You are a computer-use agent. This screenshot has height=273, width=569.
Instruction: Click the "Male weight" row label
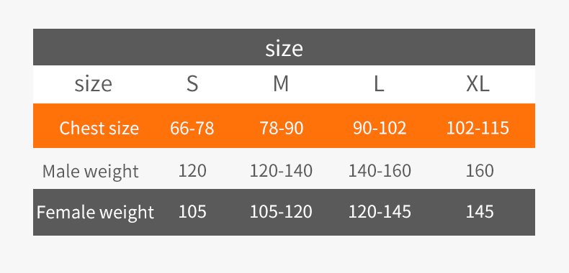(x=90, y=171)
